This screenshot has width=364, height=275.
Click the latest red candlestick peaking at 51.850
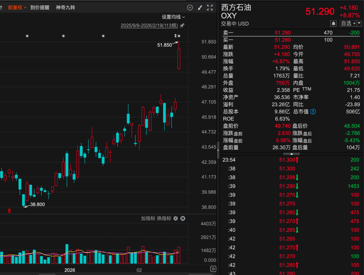pyautogui.click(x=179, y=58)
